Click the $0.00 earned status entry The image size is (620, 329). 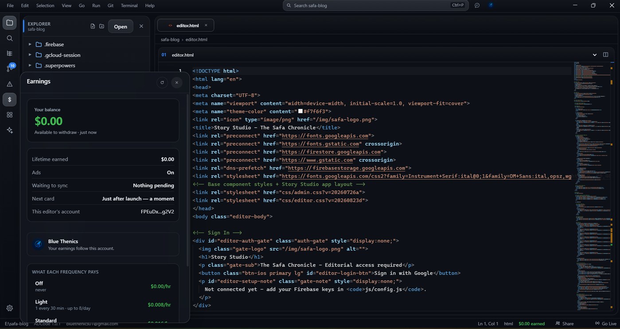pos(531,324)
